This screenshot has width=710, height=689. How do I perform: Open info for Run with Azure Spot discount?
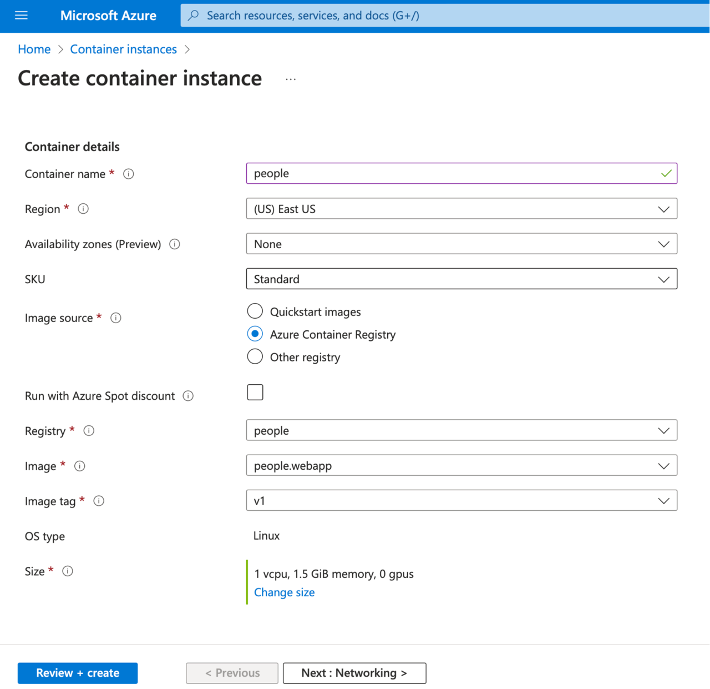(188, 396)
